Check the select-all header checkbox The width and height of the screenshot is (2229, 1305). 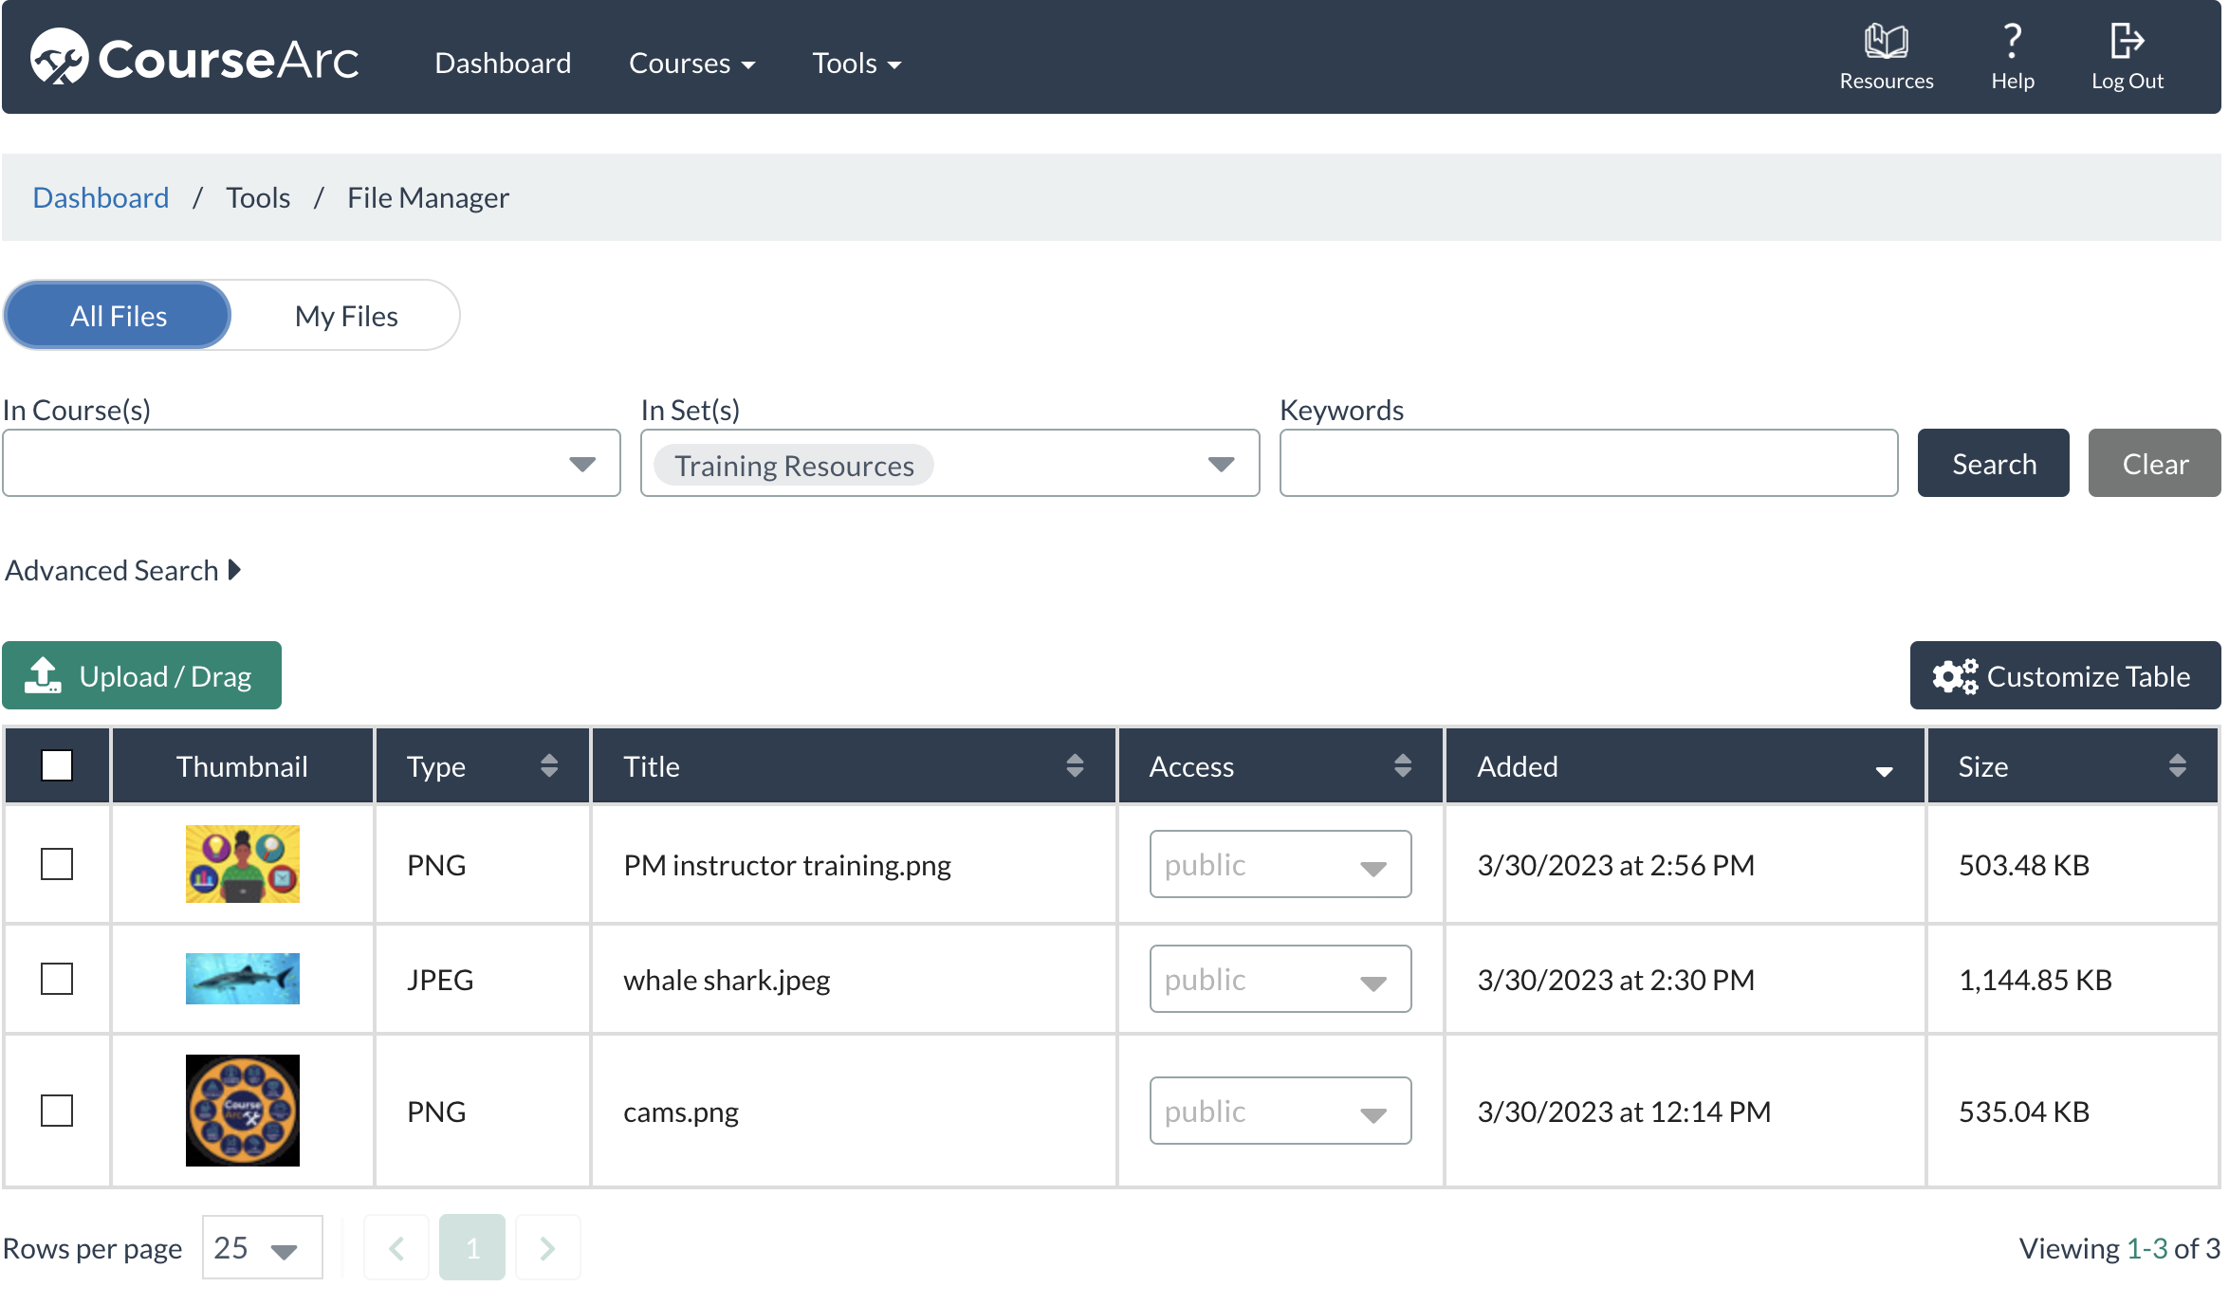(57, 765)
